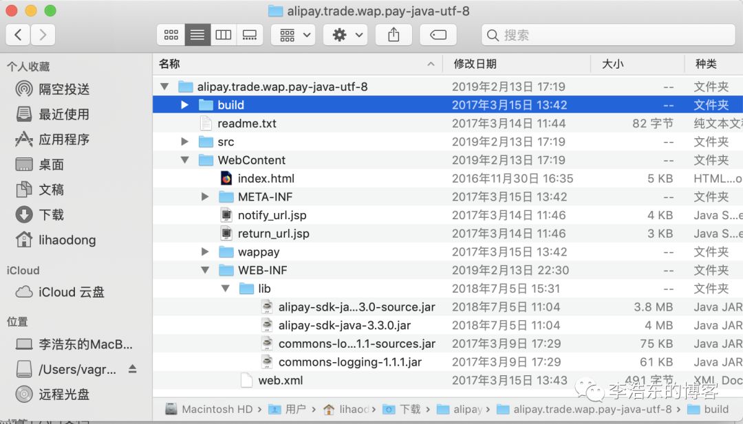Click the index.html file icon
Image resolution: width=743 pixels, height=424 pixels.
coord(226,179)
